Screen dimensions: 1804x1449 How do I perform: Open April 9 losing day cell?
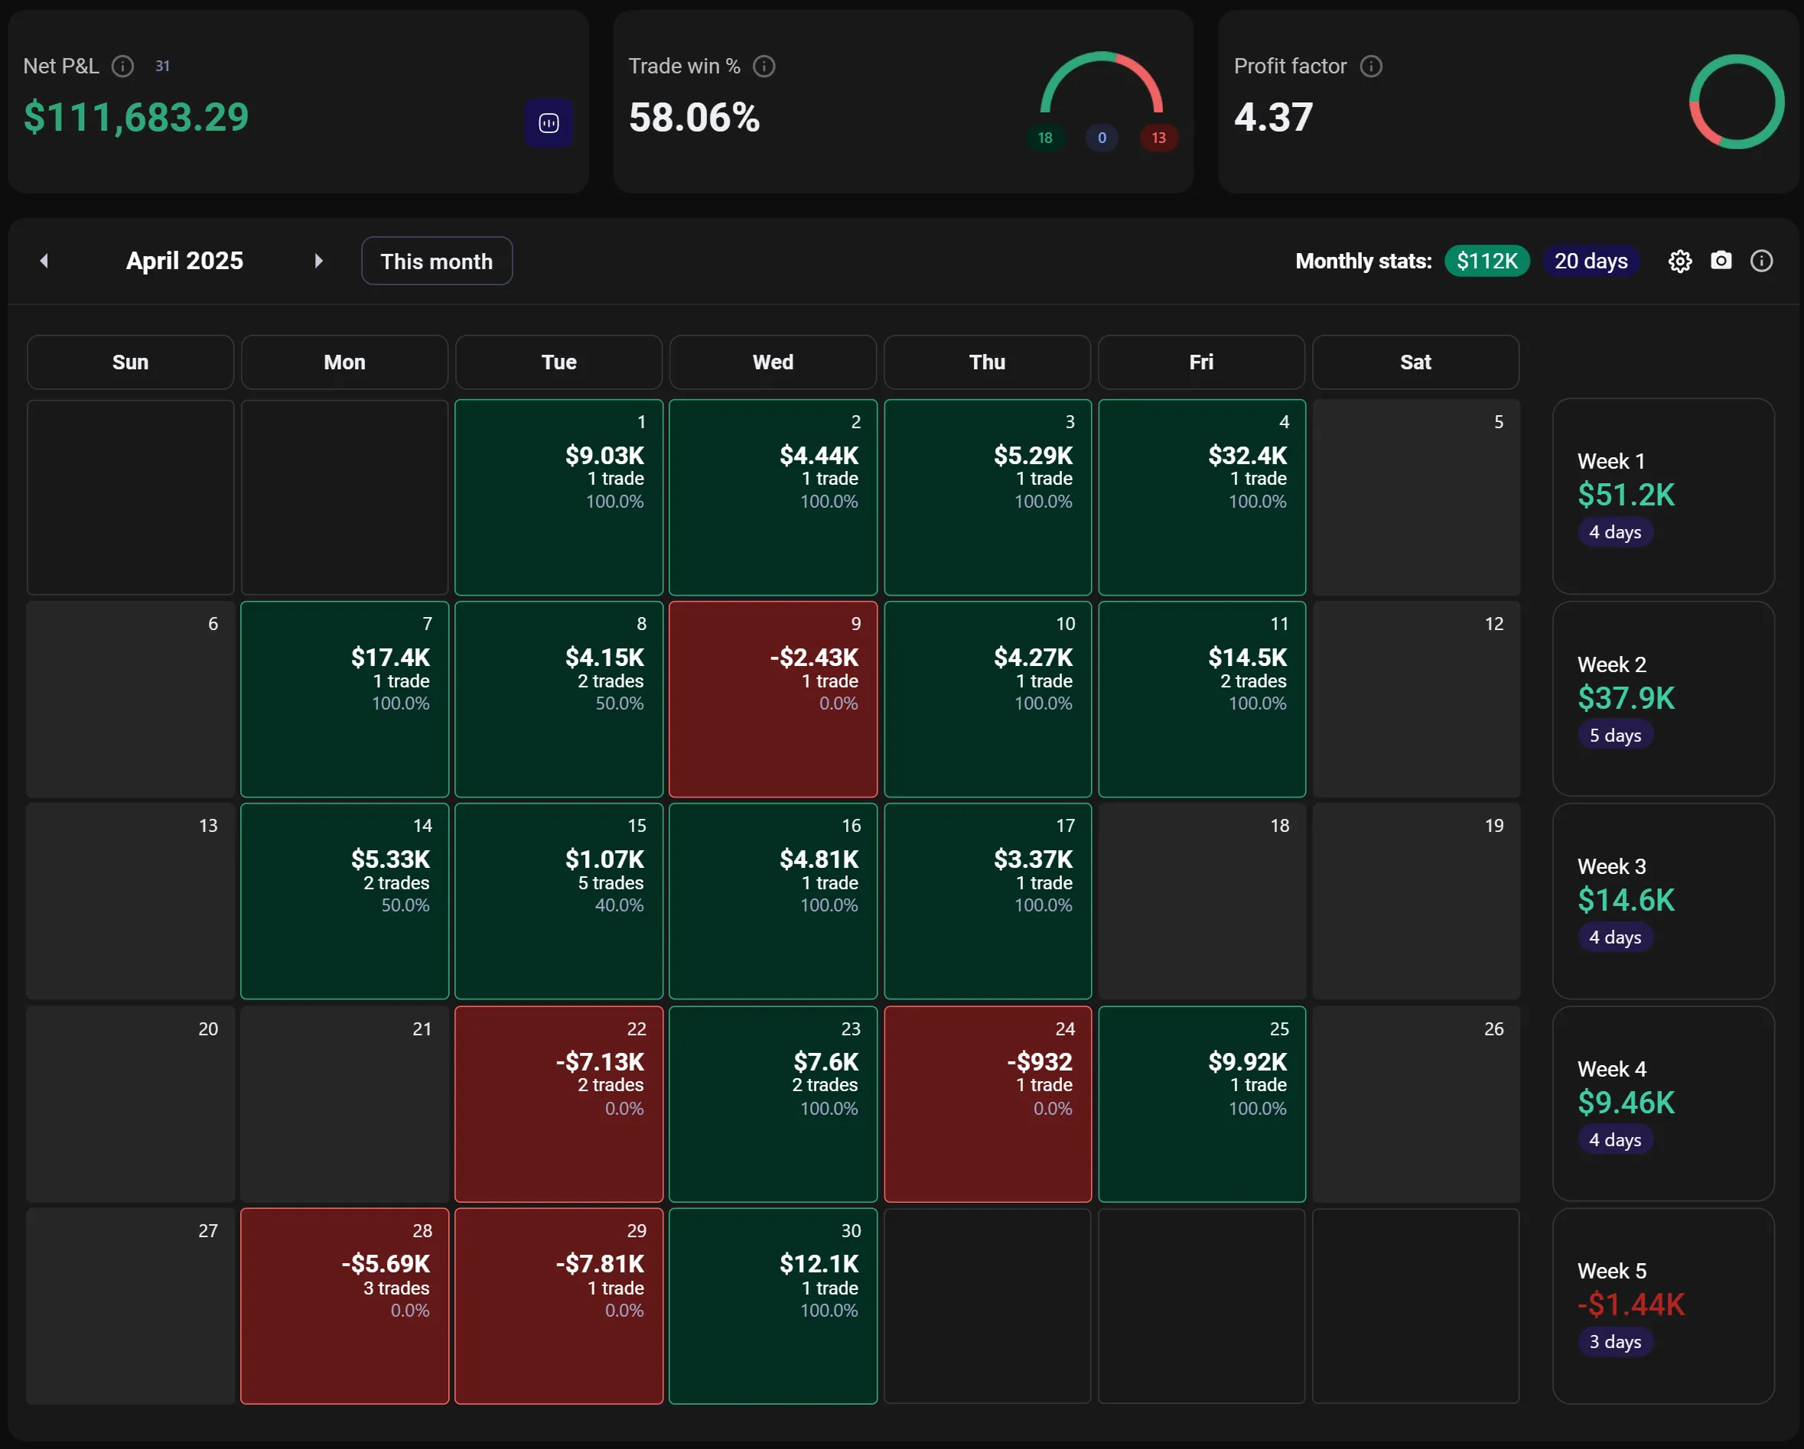pyautogui.click(x=772, y=699)
